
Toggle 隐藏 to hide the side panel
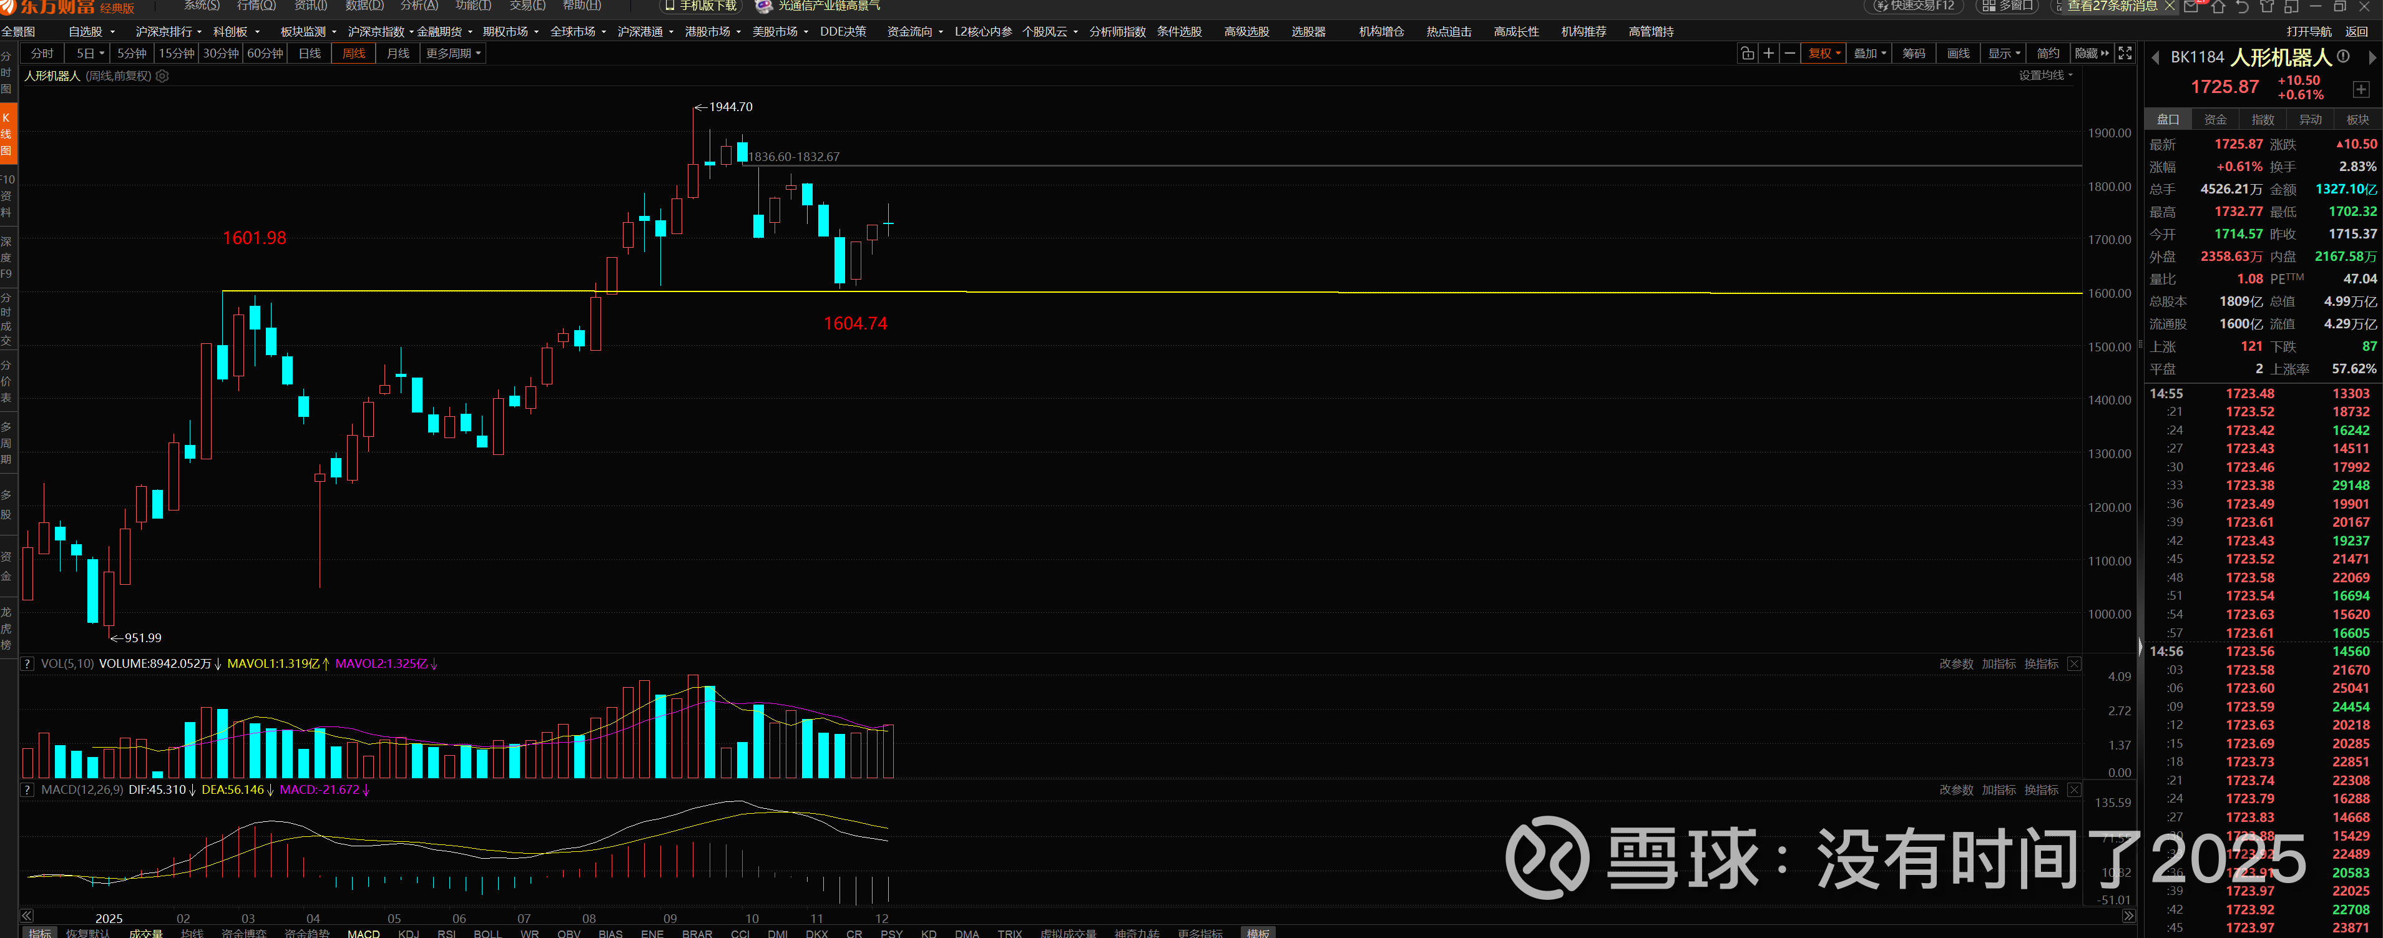pos(2092,54)
